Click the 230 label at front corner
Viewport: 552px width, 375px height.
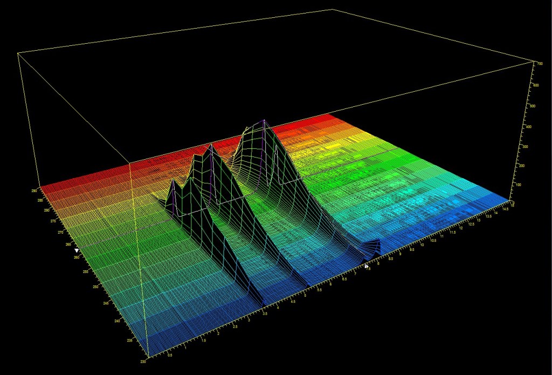pos(142,361)
